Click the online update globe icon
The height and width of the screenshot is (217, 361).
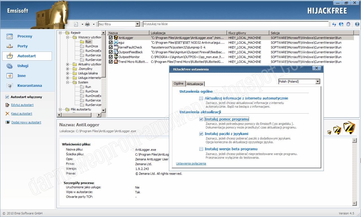(341, 24)
